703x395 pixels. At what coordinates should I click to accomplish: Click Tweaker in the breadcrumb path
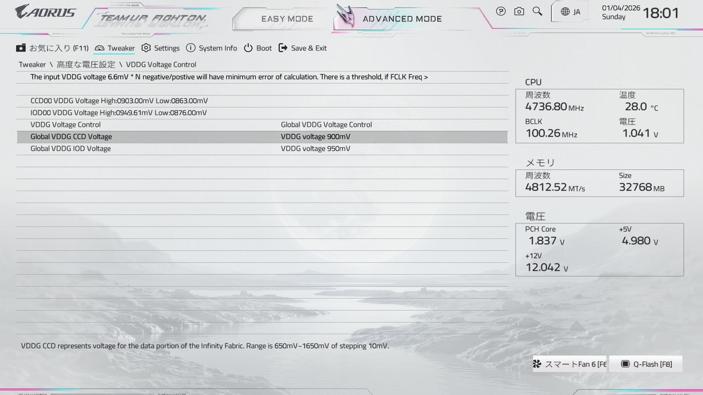pos(32,64)
